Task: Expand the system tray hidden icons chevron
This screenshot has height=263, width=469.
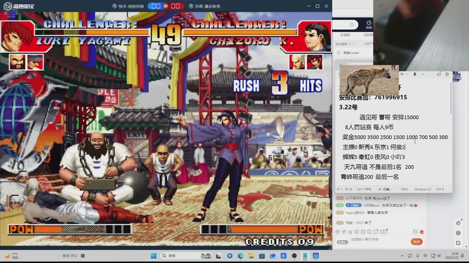Action: (x=402, y=256)
